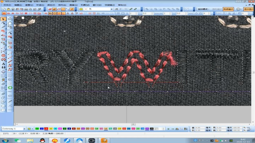The width and height of the screenshot is (255, 143).
Task: Click the New design icon in toolbar
Action: coord(4,9)
